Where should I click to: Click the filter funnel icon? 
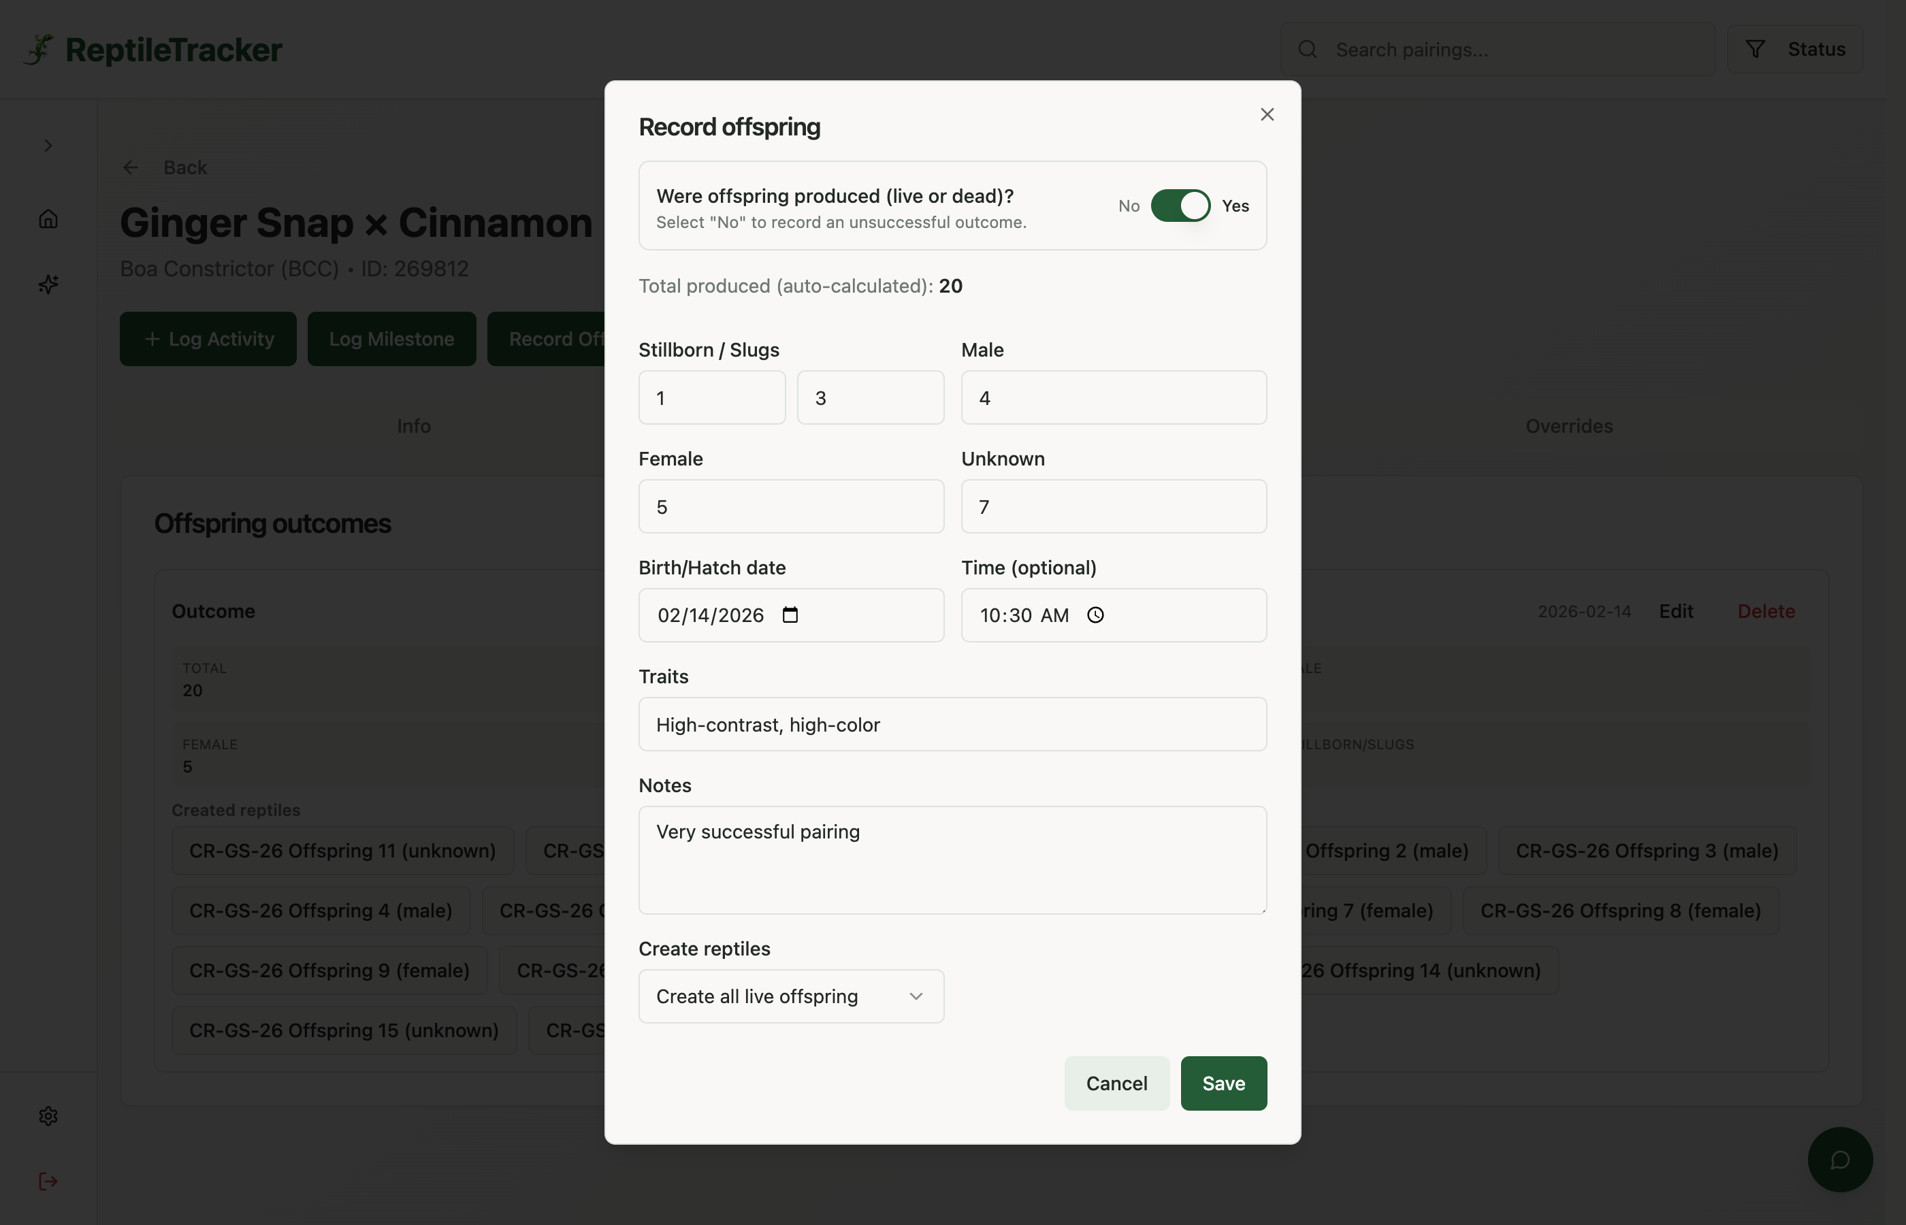(x=1755, y=49)
